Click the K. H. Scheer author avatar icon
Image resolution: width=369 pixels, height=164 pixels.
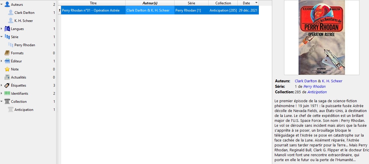click(x=11, y=20)
